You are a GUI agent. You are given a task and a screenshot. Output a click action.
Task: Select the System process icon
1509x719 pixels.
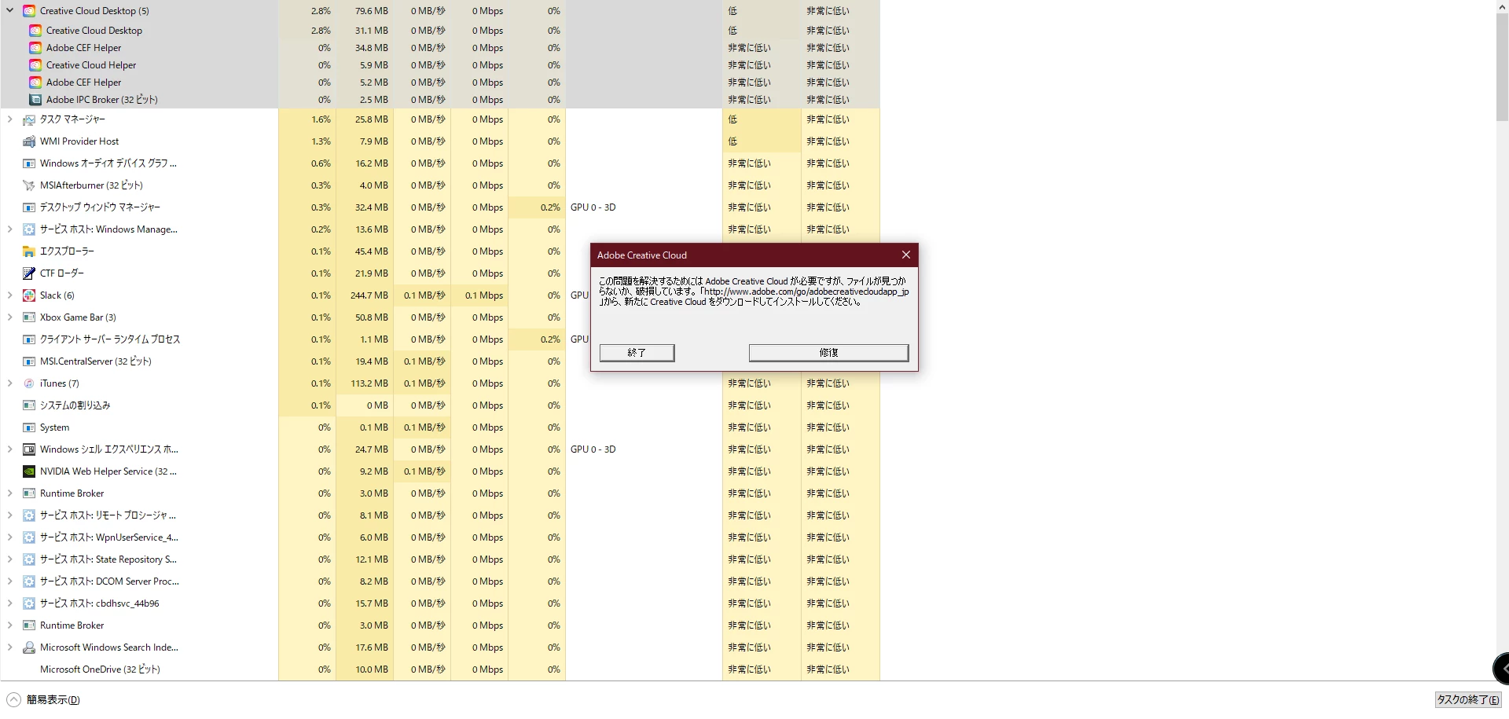[29, 427]
